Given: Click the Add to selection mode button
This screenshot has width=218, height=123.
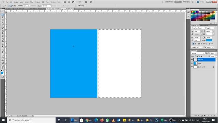Looking at the screenshot, I should [11, 6].
